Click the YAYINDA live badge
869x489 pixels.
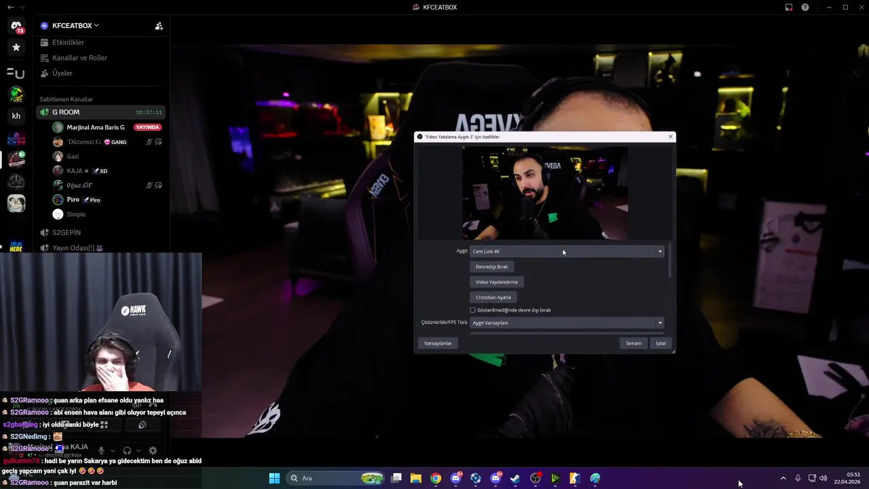pyautogui.click(x=147, y=128)
